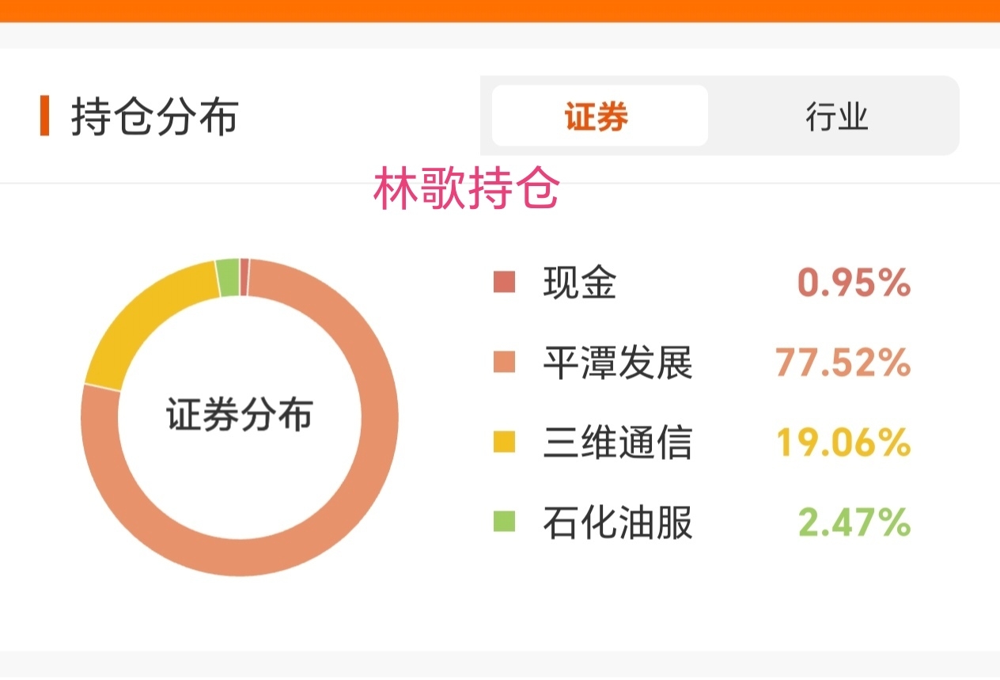Viewport: 1000px width, 680px height.
Task: Select the 平潭发展 legend label
Action: click(617, 363)
